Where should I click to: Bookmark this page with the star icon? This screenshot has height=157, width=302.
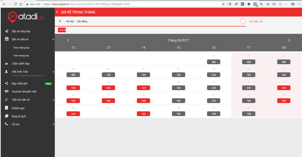tap(223, 4)
